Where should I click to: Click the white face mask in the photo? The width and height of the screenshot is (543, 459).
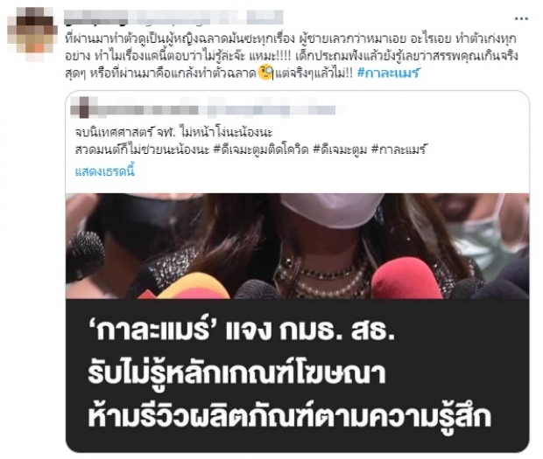tap(331, 209)
